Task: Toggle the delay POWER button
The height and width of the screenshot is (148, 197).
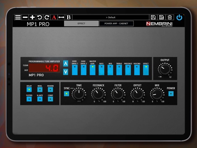Action: click(x=171, y=94)
